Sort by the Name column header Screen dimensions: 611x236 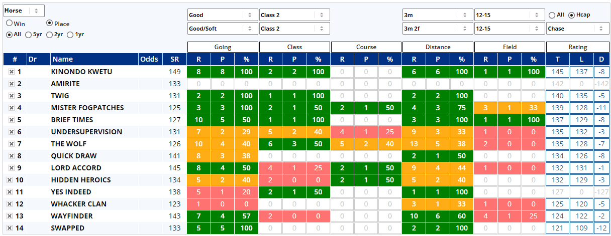(x=94, y=59)
